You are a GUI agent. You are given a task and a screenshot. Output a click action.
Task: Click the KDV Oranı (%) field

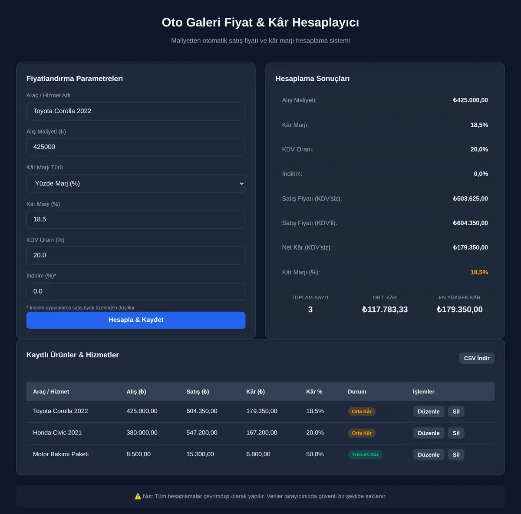pos(136,255)
